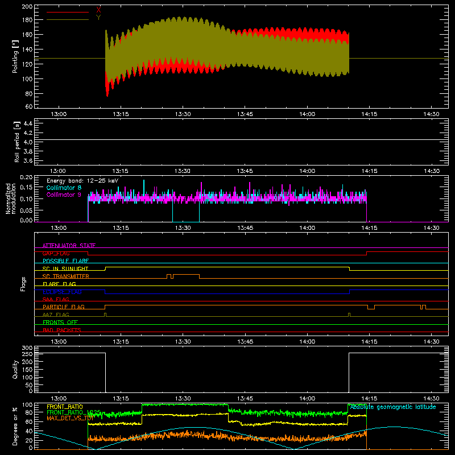Click the Pointing ["] axis title
This screenshot has height=455, width=455.
[15, 56]
